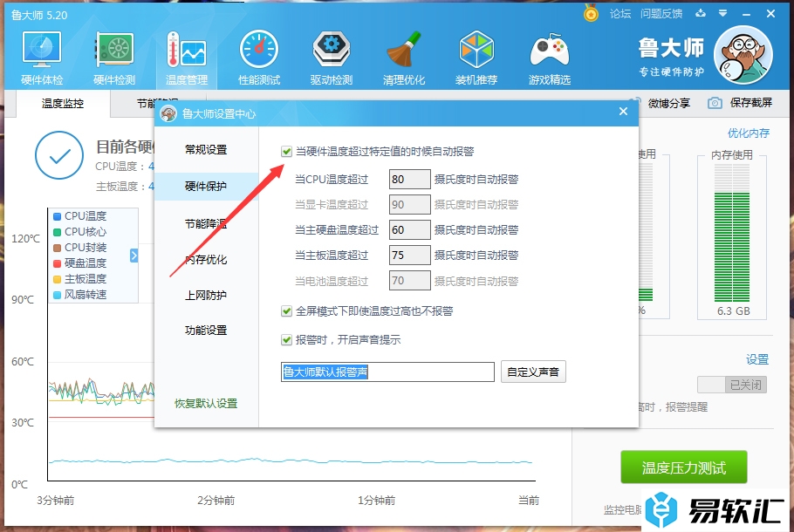Click 恢复默认设置 link
The image size is (794, 532).
pos(206,404)
